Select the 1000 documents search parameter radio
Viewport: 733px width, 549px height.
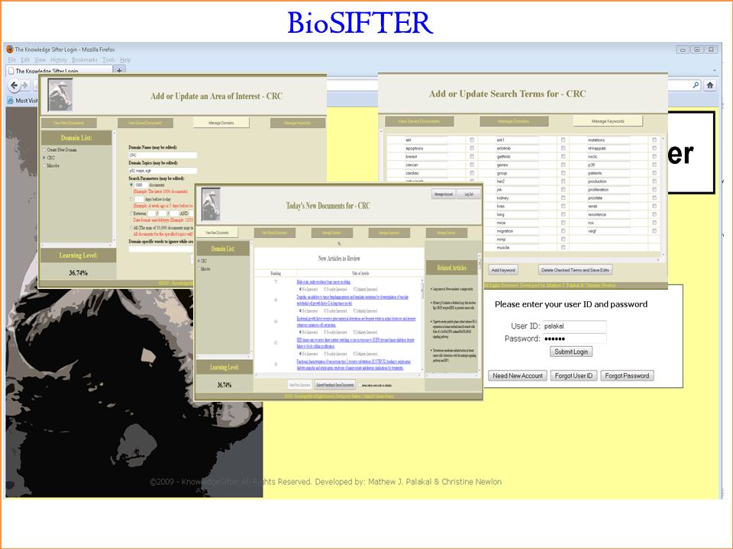131,185
